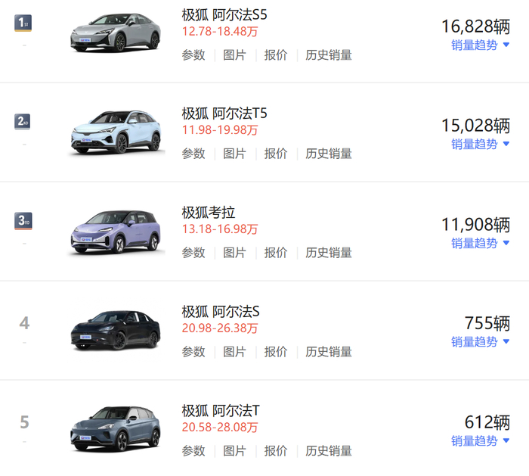Click the 1st place rank badge

[x=23, y=23]
